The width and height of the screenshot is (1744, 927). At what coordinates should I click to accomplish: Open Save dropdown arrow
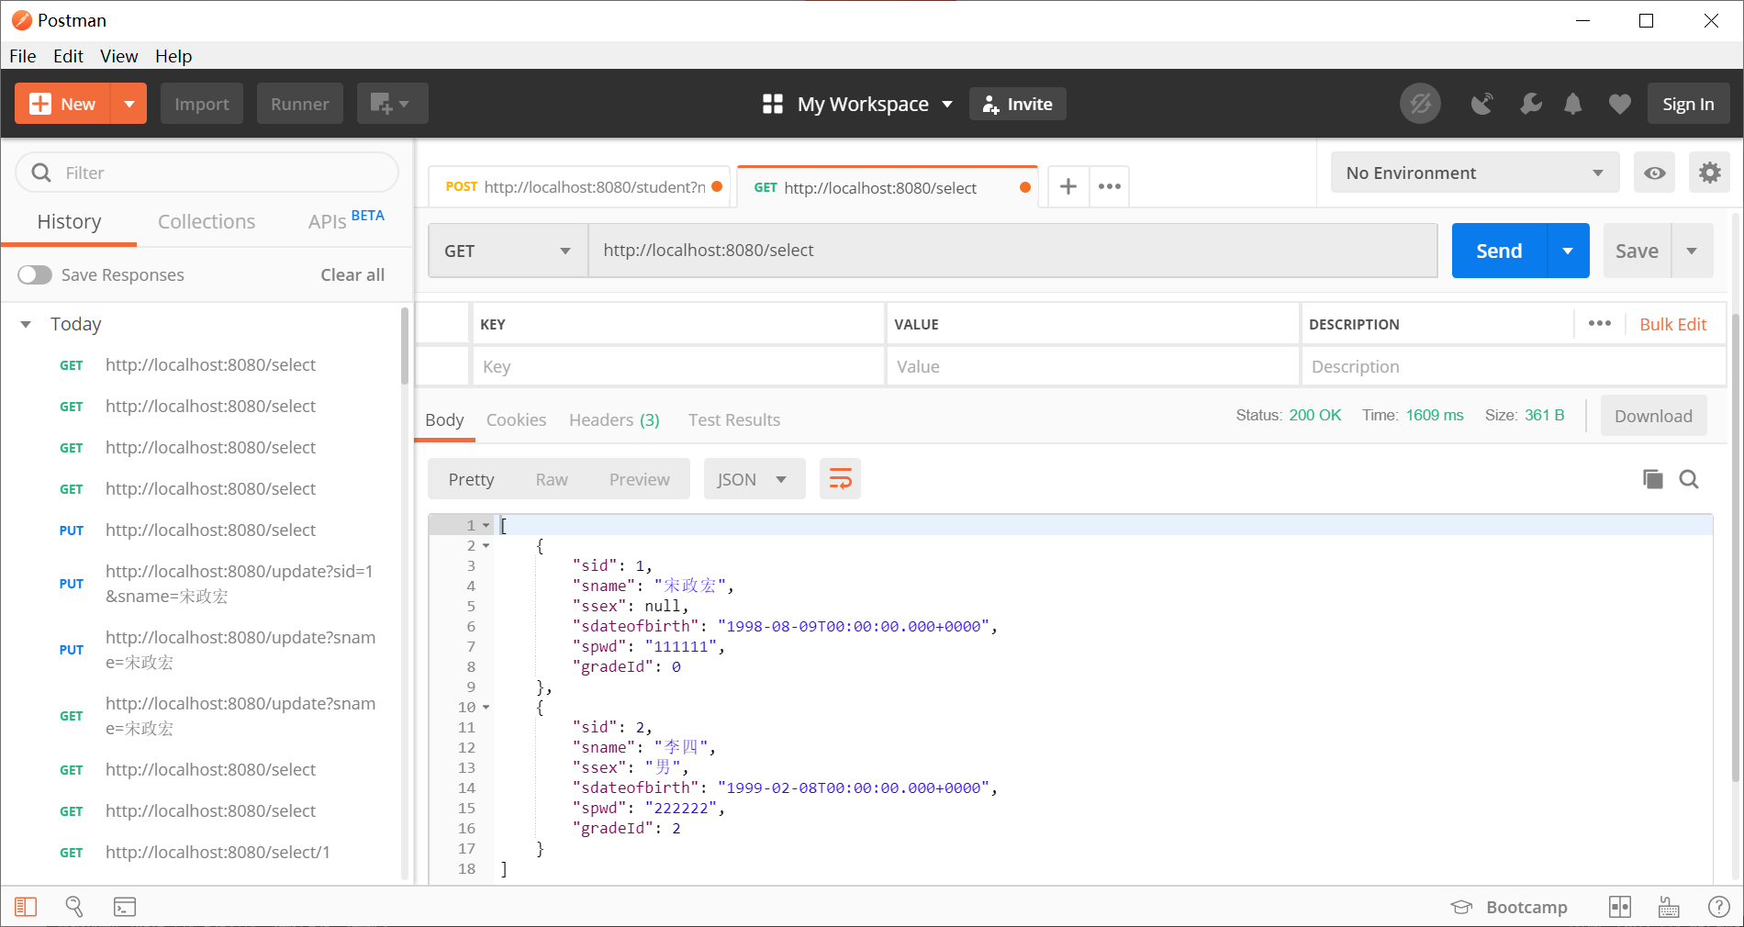click(x=1692, y=251)
